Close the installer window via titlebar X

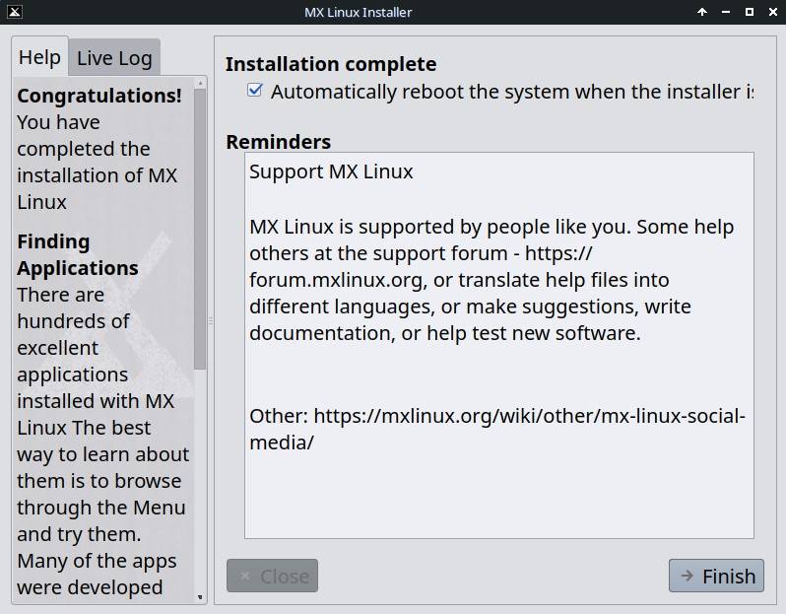771,12
